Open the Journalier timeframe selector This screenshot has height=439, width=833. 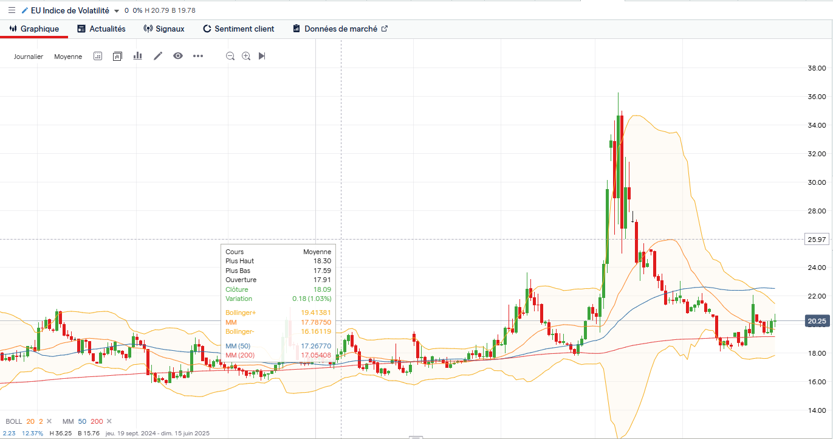(x=29, y=57)
